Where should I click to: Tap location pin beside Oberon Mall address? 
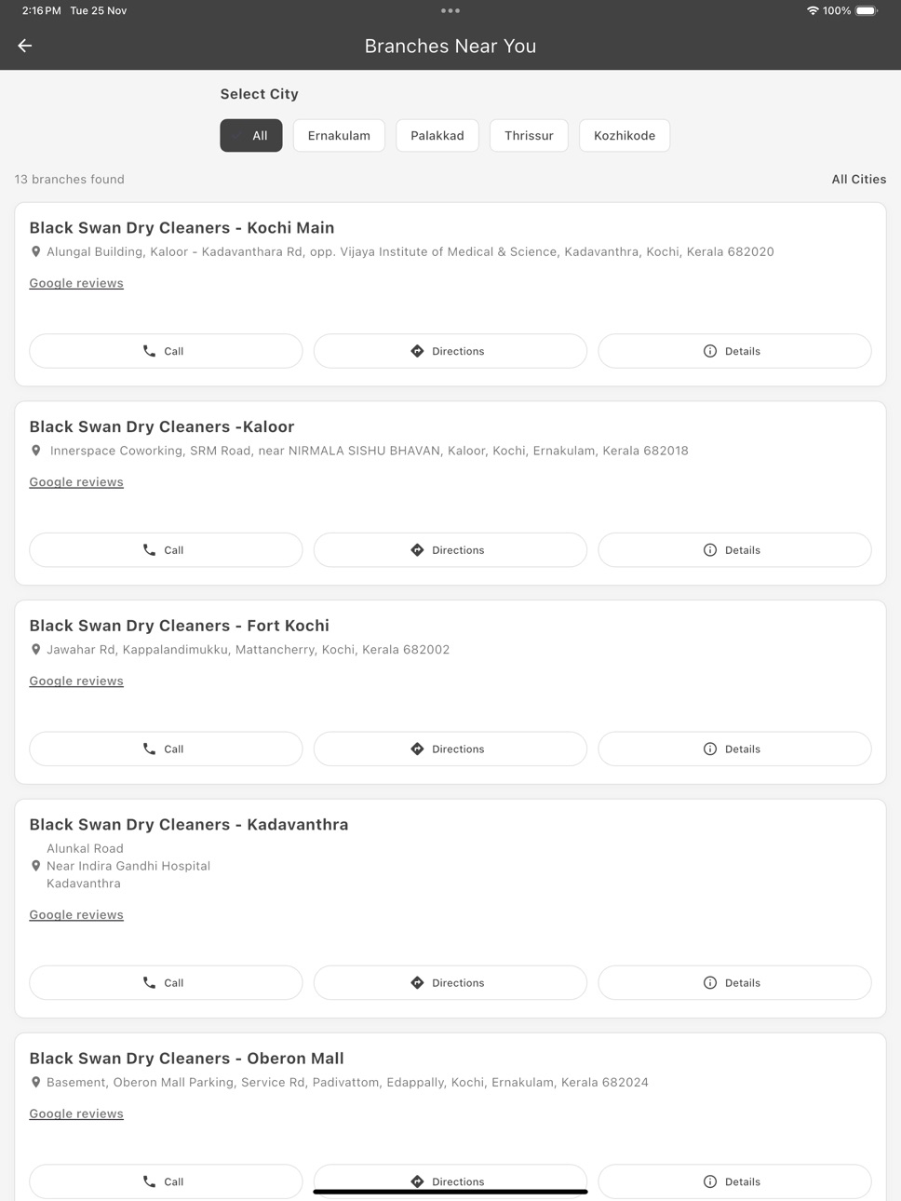tap(36, 1083)
